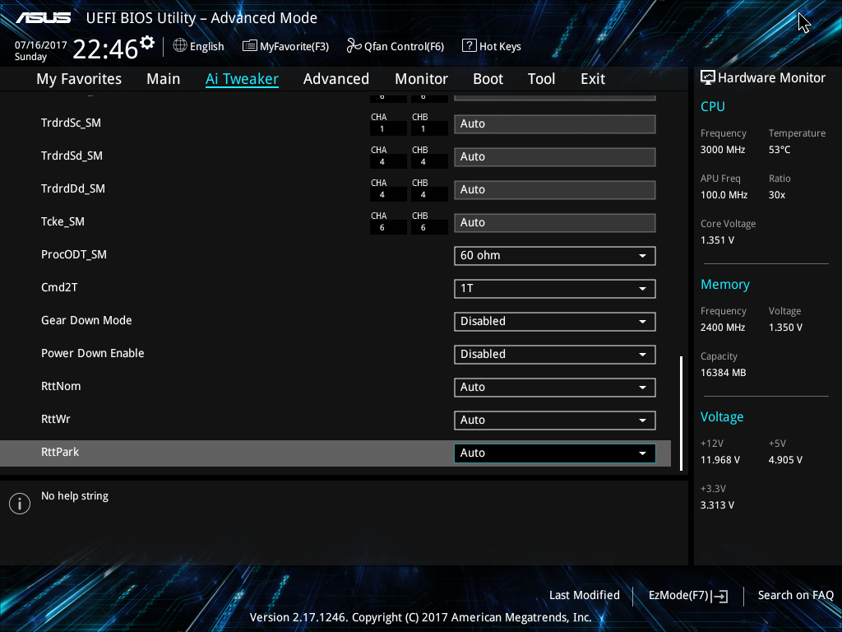Click the MyFavorite list icon
This screenshot has width=842, height=632.
[x=249, y=46]
